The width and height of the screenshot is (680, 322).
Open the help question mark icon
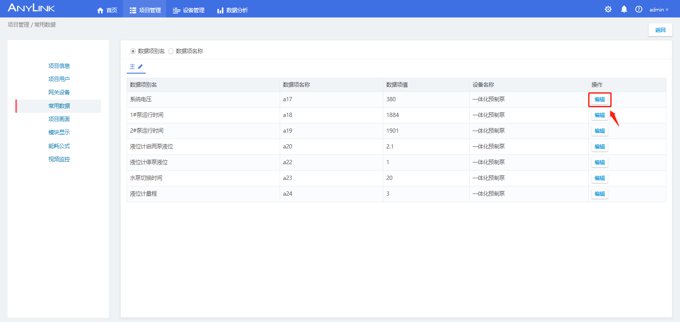tap(639, 9)
